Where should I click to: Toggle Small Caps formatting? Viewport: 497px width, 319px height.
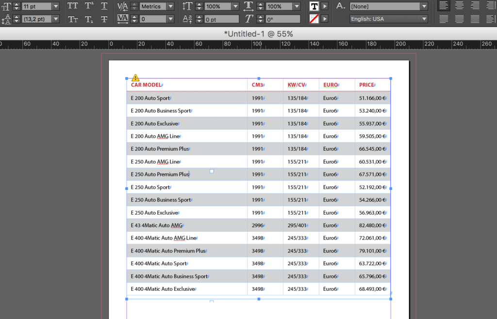tap(73, 19)
